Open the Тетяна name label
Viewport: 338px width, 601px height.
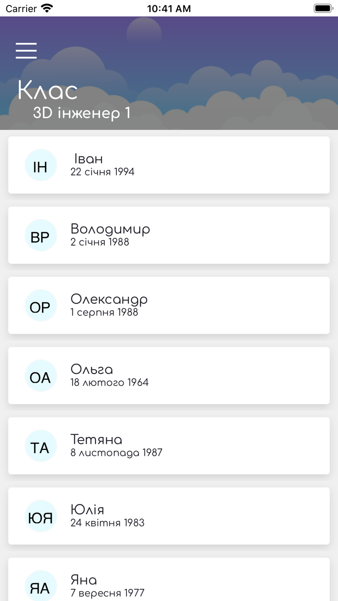click(x=96, y=440)
